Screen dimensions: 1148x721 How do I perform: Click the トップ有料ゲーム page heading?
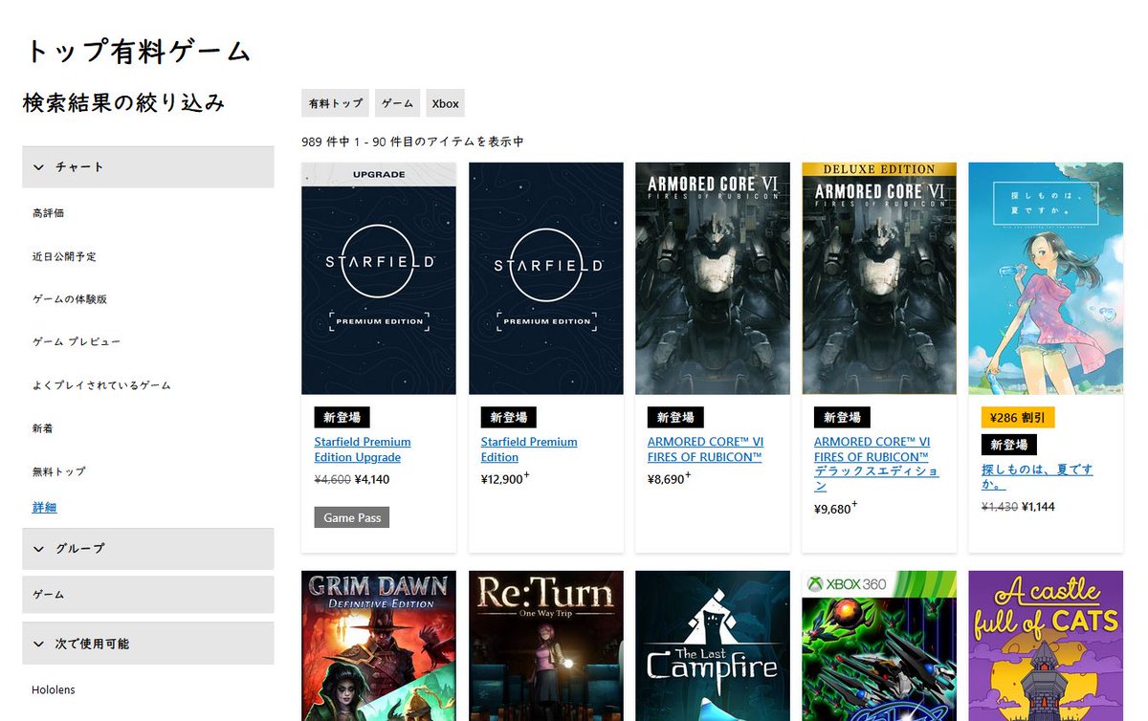pyautogui.click(x=138, y=51)
